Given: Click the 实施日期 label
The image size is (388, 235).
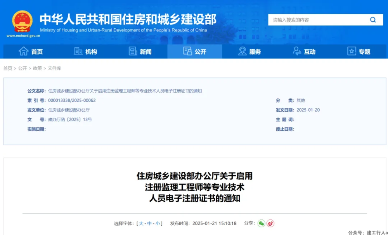Looking at the screenshot, I should coord(36,129).
